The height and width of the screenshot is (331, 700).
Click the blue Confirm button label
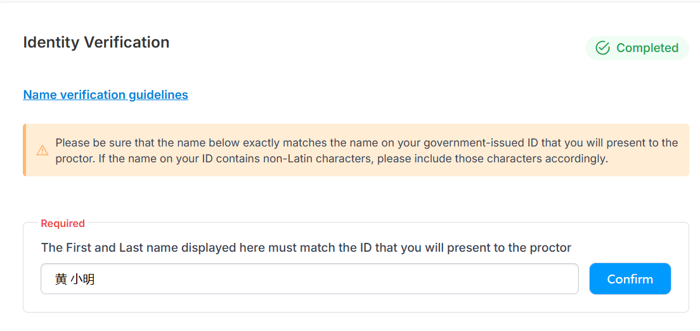pos(630,279)
